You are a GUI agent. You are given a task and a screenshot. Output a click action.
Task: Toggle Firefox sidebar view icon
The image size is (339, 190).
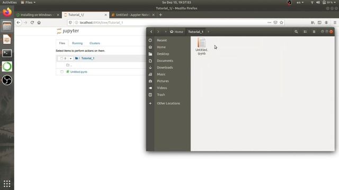click(x=319, y=22)
